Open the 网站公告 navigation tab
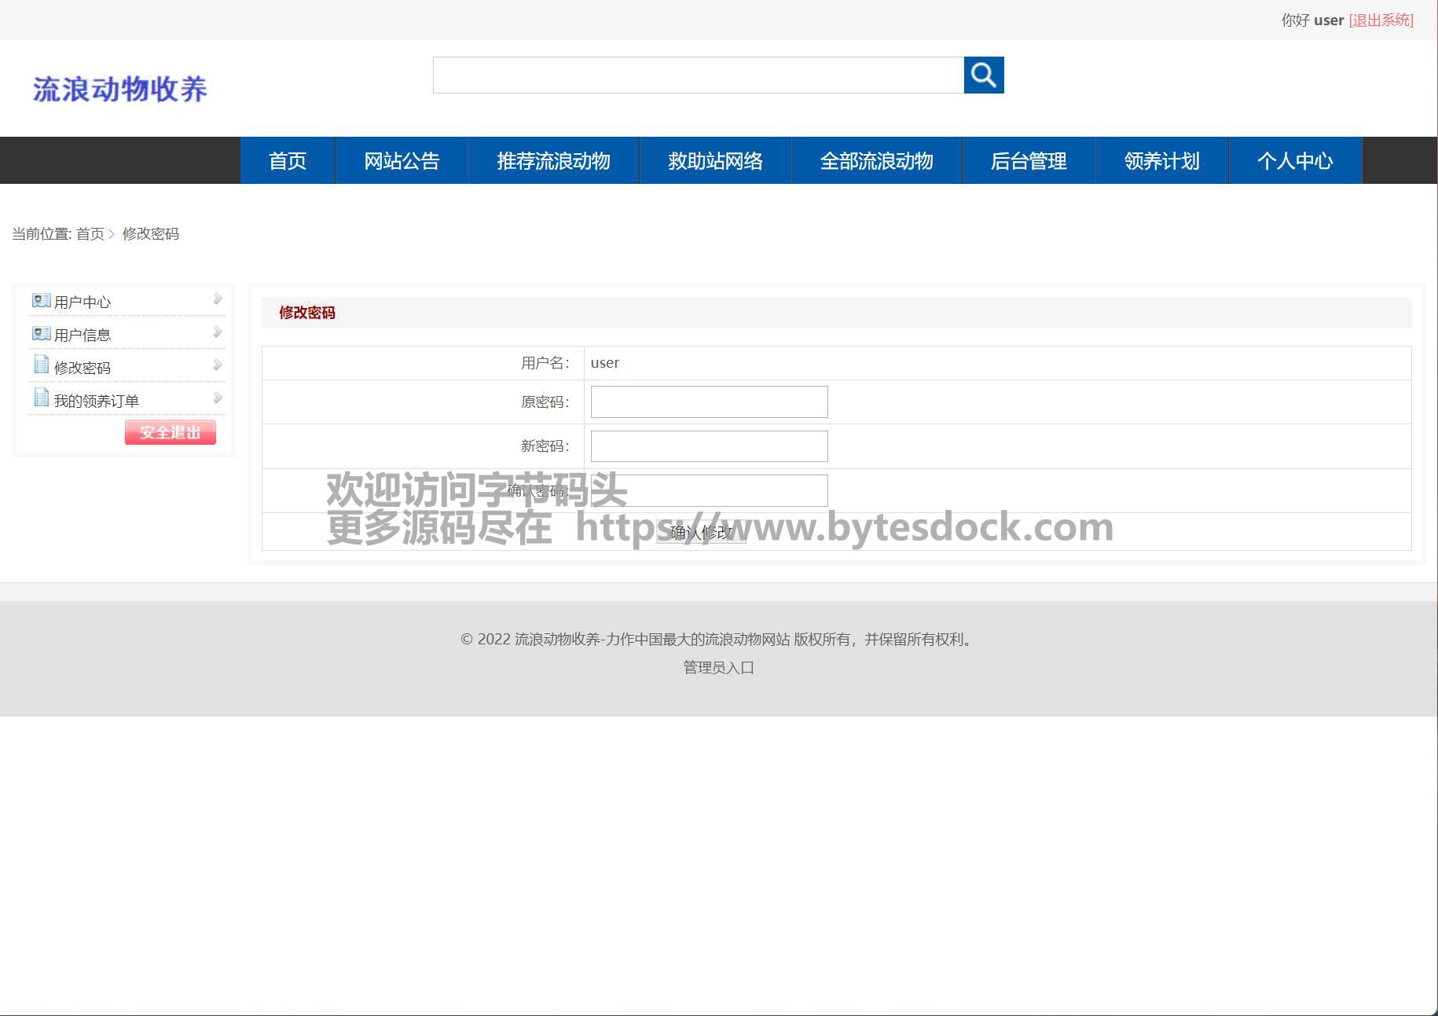The image size is (1438, 1016). [402, 161]
